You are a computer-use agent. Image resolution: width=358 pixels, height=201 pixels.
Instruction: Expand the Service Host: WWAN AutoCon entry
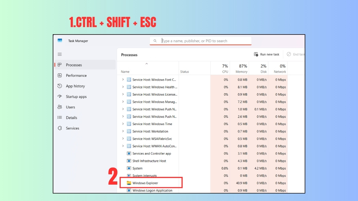click(123, 146)
